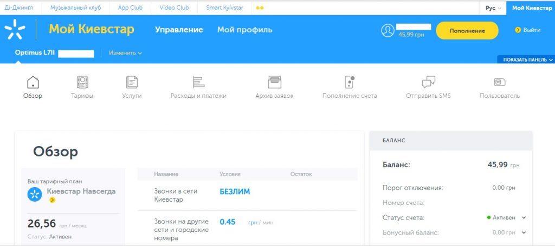555x246 pixels.
Task: Expand the Бонусный баланс chevron
Action: pyautogui.click(x=524, y=232)
